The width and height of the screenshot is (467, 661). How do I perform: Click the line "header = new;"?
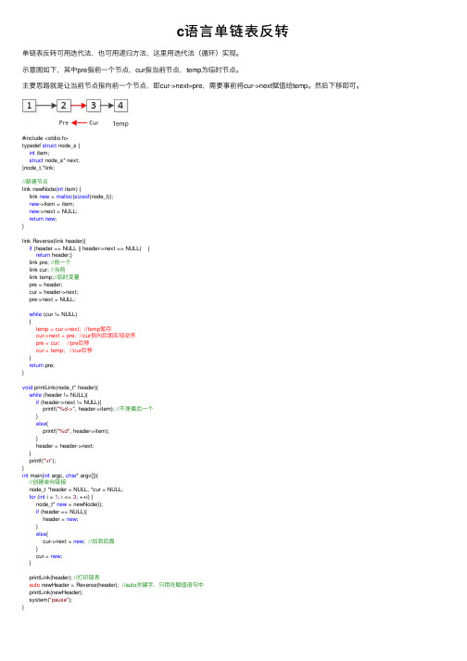pos(60,519)
